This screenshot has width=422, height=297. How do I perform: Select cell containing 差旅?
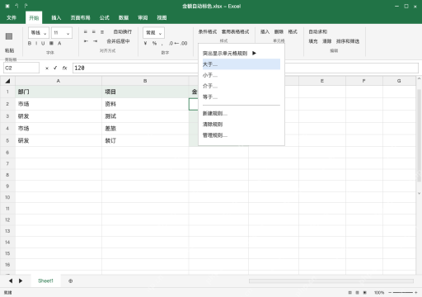pyautogui.click(x=145, y=129)
